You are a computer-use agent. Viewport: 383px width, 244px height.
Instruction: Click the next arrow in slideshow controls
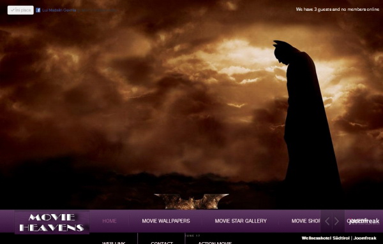336,221
